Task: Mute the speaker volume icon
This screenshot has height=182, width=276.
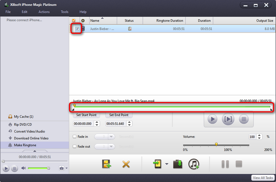Action: [x=24, y=168]
